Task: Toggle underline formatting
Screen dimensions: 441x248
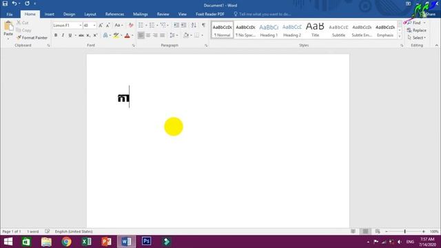Action: pyautogui.click(x=70, y=35)
